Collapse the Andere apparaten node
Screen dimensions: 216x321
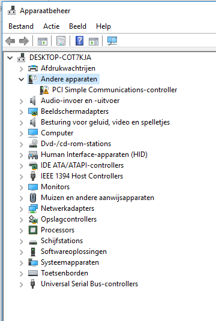point(22,79)
